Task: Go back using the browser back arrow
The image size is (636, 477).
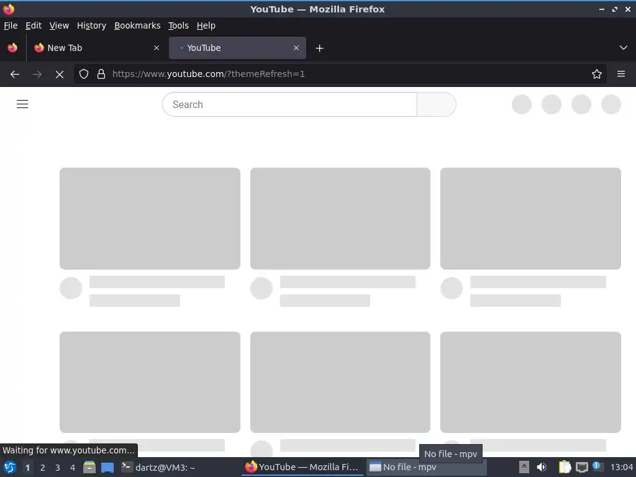Action: pos(15,75)
